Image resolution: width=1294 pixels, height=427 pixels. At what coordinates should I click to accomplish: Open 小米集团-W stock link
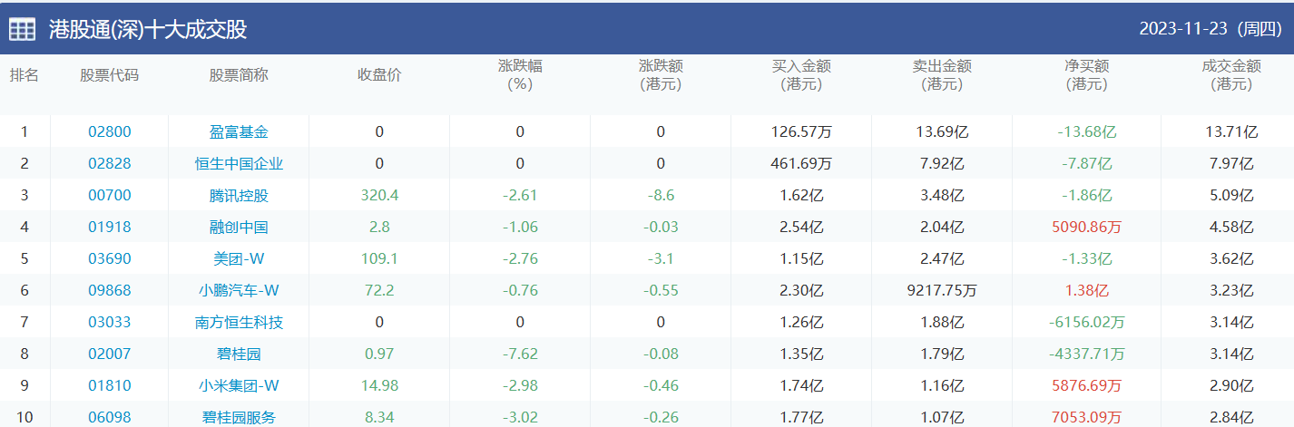[x=239, y=385]
